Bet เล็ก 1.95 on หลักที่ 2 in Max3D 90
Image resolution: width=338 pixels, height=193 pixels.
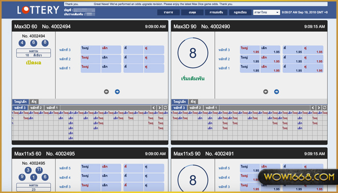click(270, 59)
